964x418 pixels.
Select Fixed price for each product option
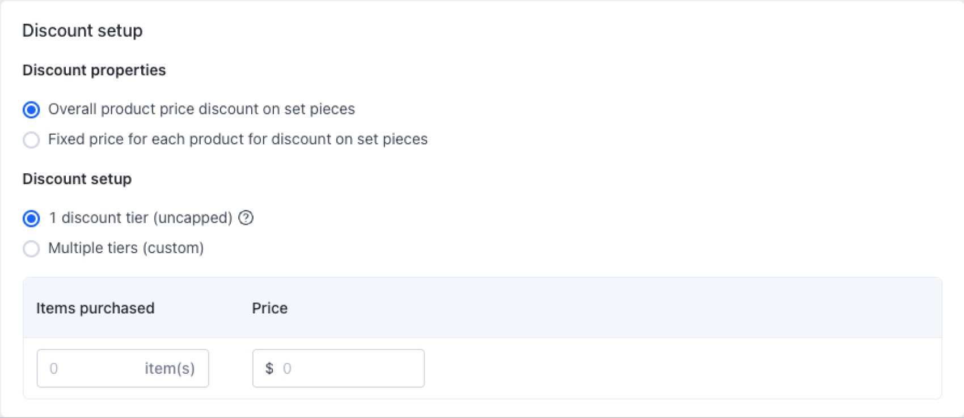click(x=31, y=139)
